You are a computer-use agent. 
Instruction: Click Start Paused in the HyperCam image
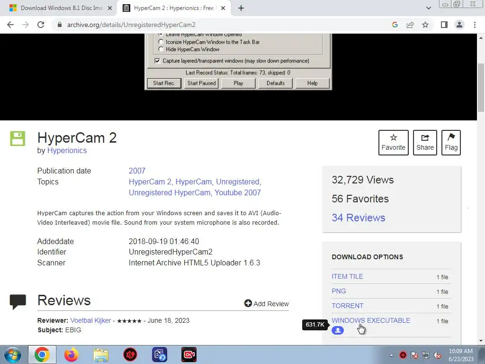pos(201,83)
